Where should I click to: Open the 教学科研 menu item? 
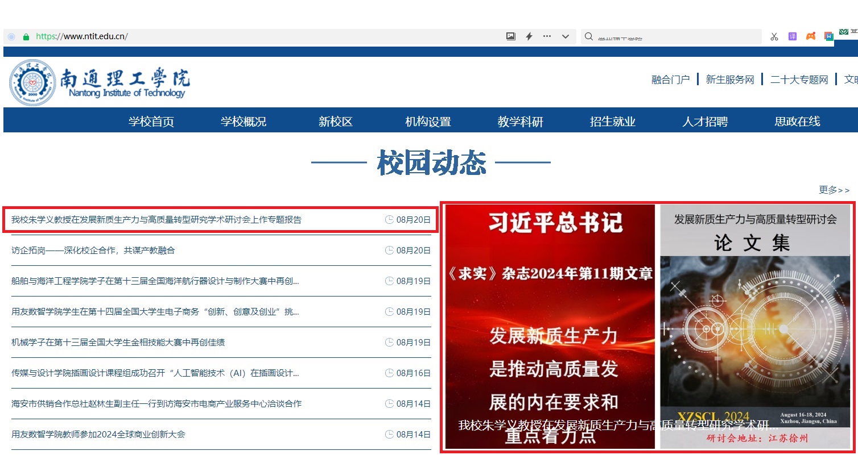click(521, 121)
